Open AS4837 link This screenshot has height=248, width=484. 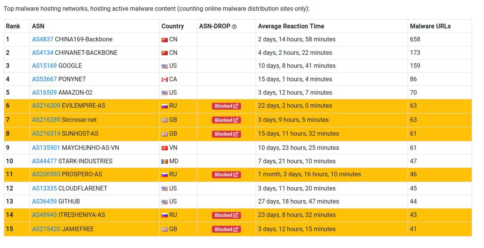tap(43, 39)
